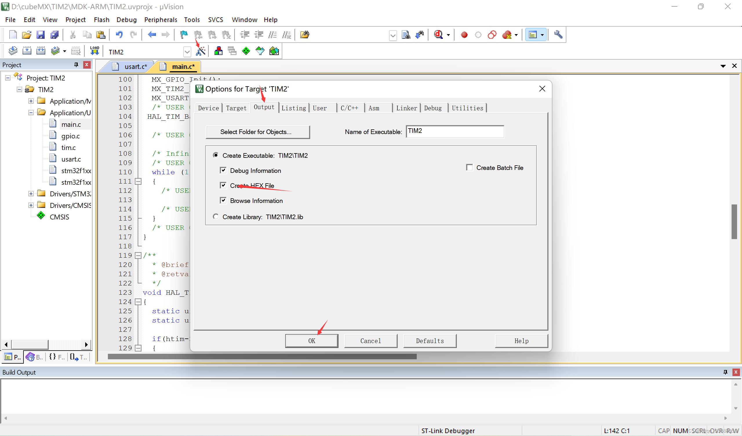Click the Insert Breakpoint red dot icon
The height and width of the screenshot is (436, 742).
pyautogui.click(x=464, y=35)
